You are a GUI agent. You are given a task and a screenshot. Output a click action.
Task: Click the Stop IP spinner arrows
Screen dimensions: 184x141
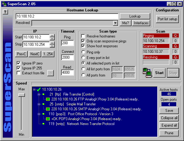(52, 45)
